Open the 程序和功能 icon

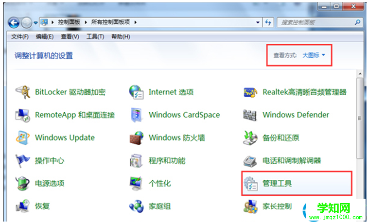click(136, 161)
